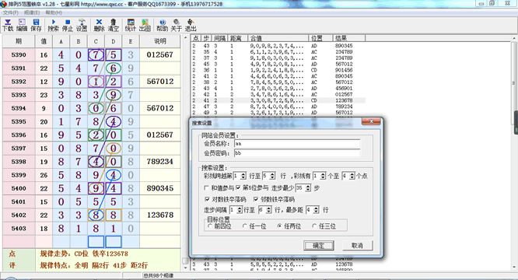
Task: Uncheck 对数铁卒落码 option
Action: 207,199
